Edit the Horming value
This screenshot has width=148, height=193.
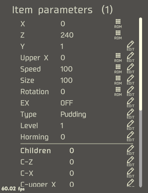(x=131, y=136)
